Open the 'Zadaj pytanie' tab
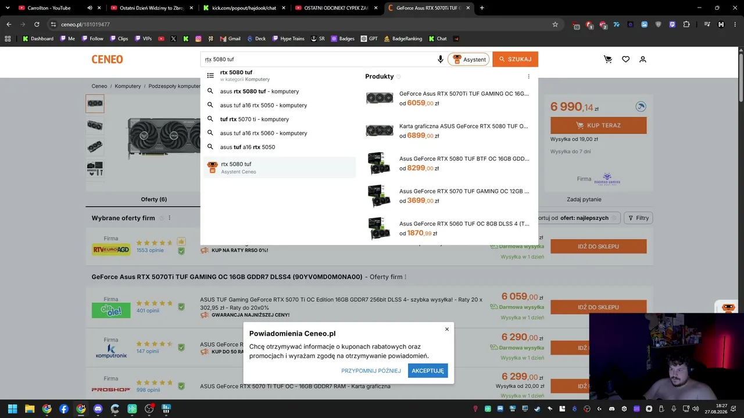 [584, 200]
